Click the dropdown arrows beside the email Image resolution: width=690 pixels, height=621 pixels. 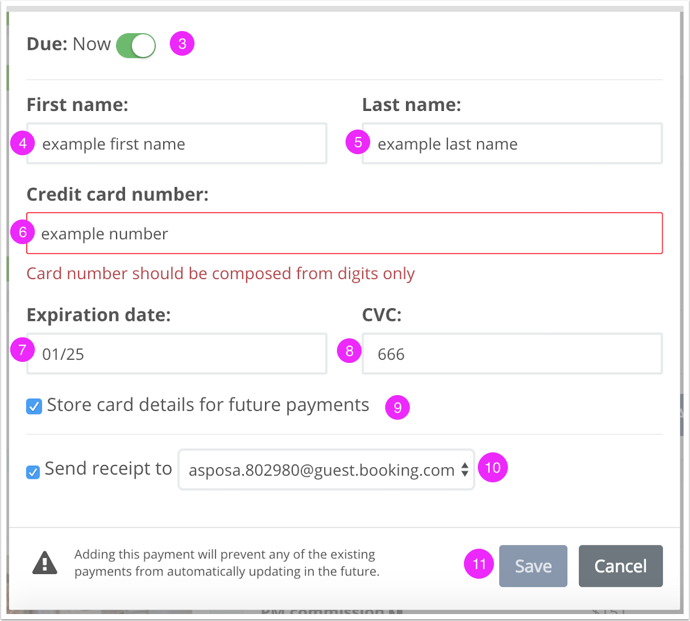tap(465, 470)
